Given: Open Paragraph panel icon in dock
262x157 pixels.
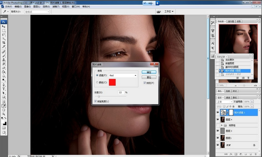Looking at the screenshot, I should (x=213, y=48).
